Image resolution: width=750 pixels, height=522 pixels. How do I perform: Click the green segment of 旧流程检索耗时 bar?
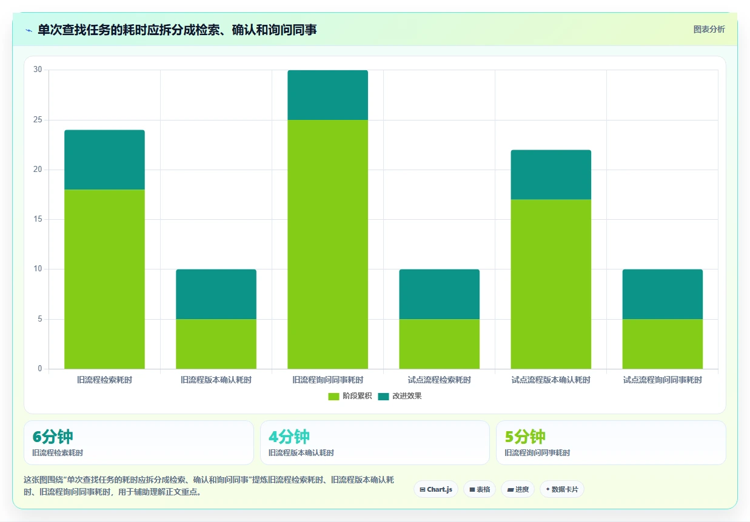(x=104, y=279)
